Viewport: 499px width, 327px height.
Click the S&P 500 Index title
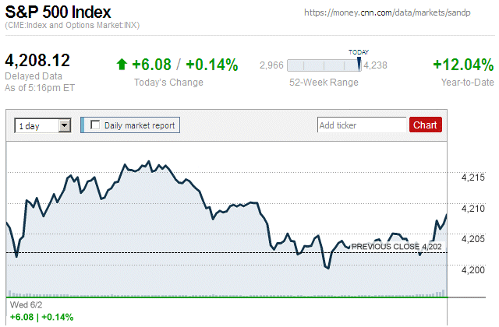[58, 12]
